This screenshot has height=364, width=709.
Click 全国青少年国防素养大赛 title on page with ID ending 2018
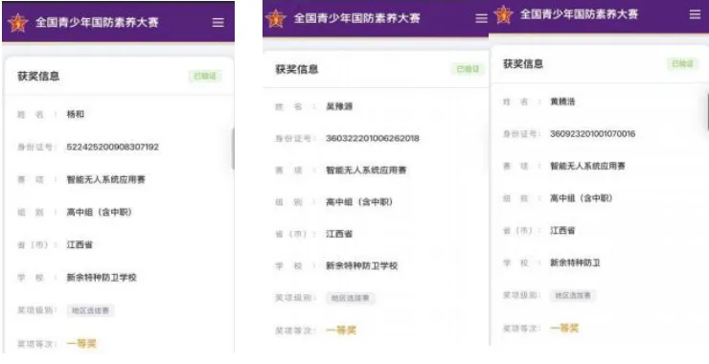coord(357,18)
